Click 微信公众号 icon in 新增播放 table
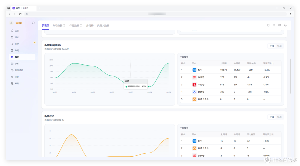Screen dimensions: 300x166 pos(194,99)
